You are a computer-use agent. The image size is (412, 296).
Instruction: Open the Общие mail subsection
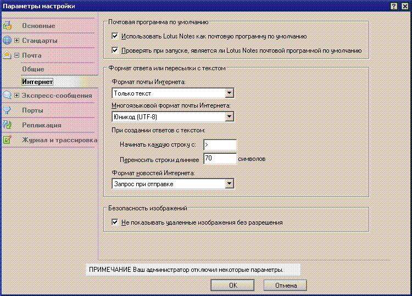[x=33, y=69]
